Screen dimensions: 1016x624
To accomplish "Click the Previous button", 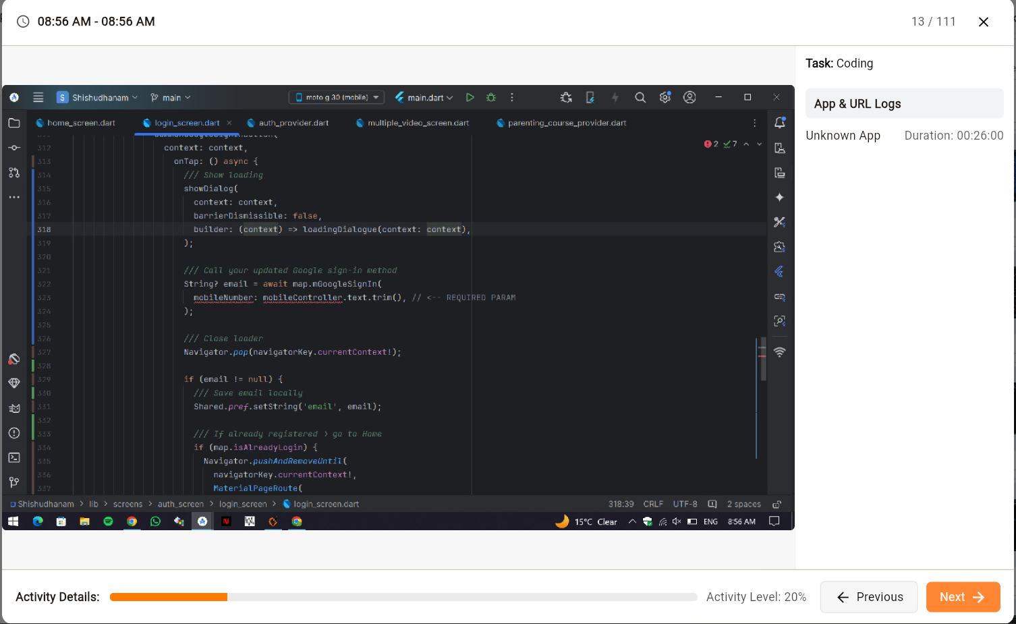I will 869,597.
